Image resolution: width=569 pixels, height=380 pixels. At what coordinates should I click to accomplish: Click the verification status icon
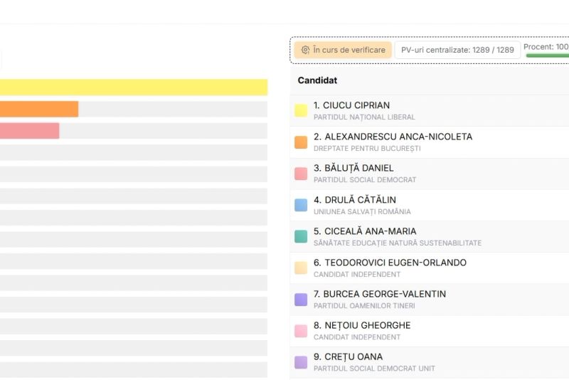tap(305, 50)
